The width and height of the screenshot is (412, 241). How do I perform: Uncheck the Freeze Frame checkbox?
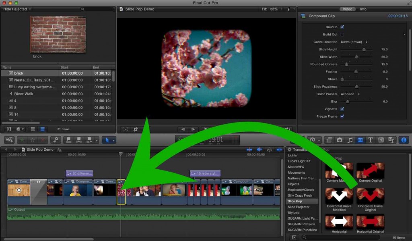click(342, 116)
